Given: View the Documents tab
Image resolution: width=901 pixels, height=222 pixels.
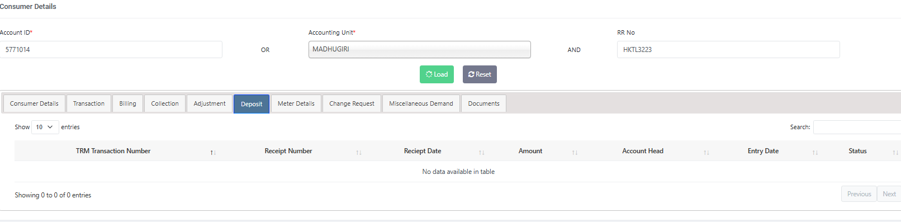Looking at the screenshot, I should tap(483, 103).
